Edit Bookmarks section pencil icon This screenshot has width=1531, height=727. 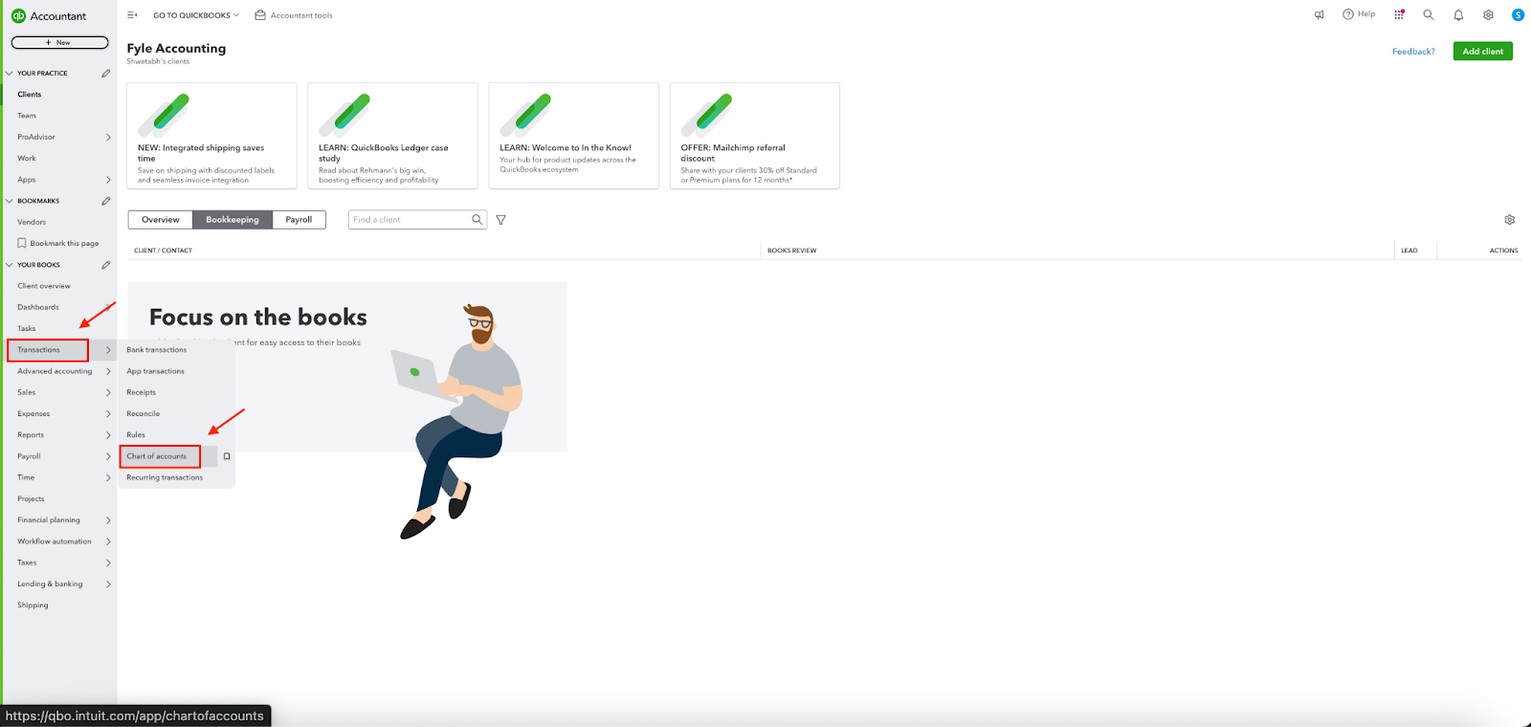tap(106, 201)
